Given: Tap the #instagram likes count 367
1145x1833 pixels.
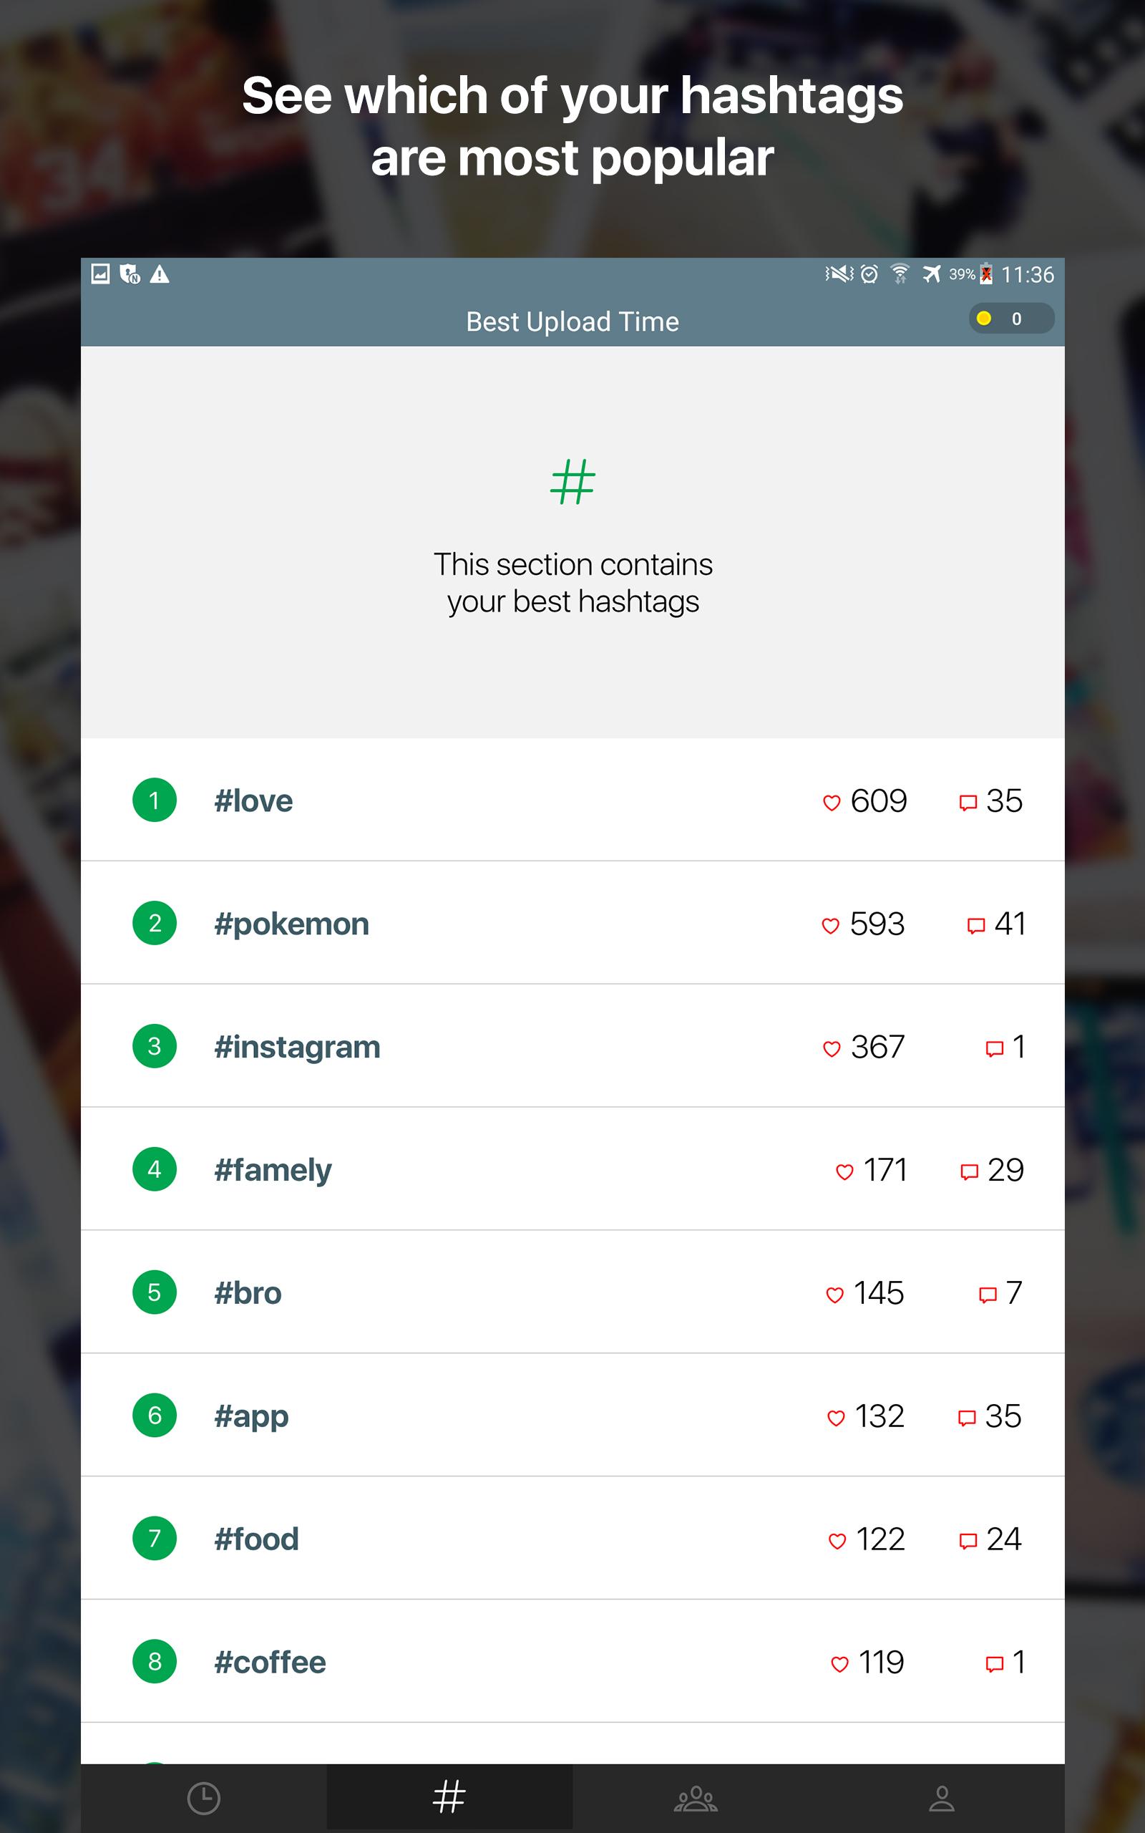Looking at the screenshot, I should click(877, 1048).
